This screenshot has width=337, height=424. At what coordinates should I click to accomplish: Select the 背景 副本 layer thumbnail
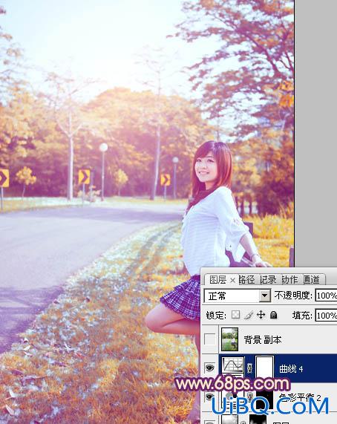point(229,339)
